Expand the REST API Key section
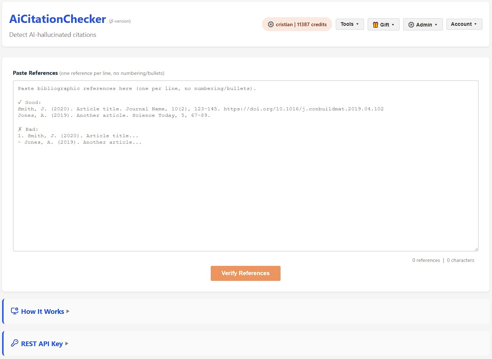This screenshot has height=359, width=492. [x=42, y=344]
